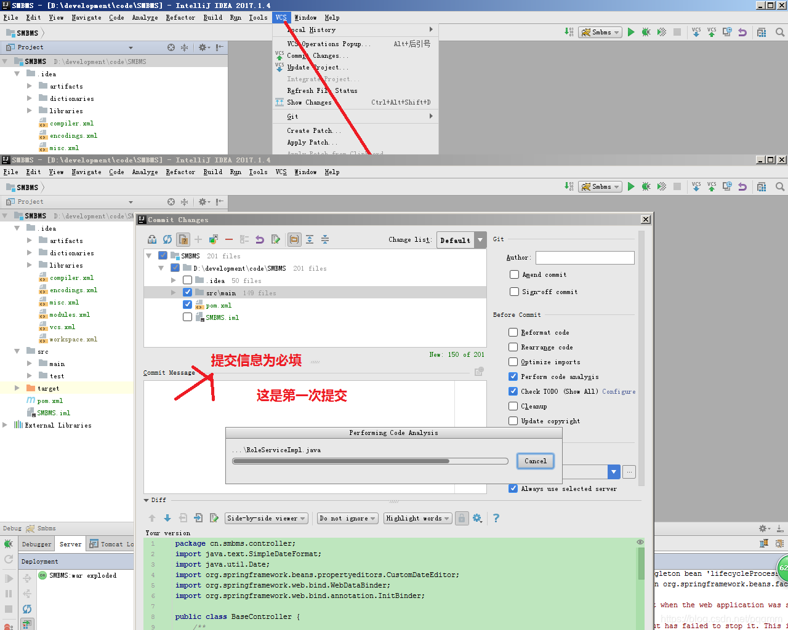Open Smbms run configuration dropdown in lower window

tap(600, 186)
